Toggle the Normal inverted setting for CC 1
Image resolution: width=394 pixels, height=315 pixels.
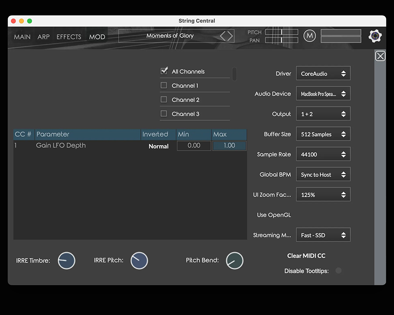tap(158, 146)
